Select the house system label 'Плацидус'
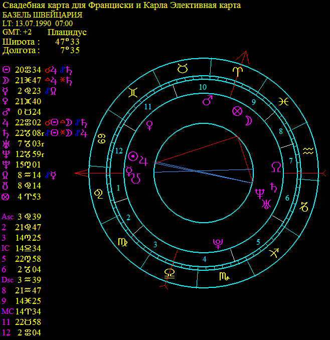The width and height of the screenshot is (330, 340). (67, 32)
